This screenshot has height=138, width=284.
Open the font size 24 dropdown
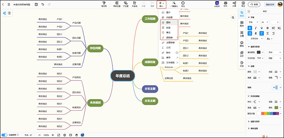[x=265, y=22]
